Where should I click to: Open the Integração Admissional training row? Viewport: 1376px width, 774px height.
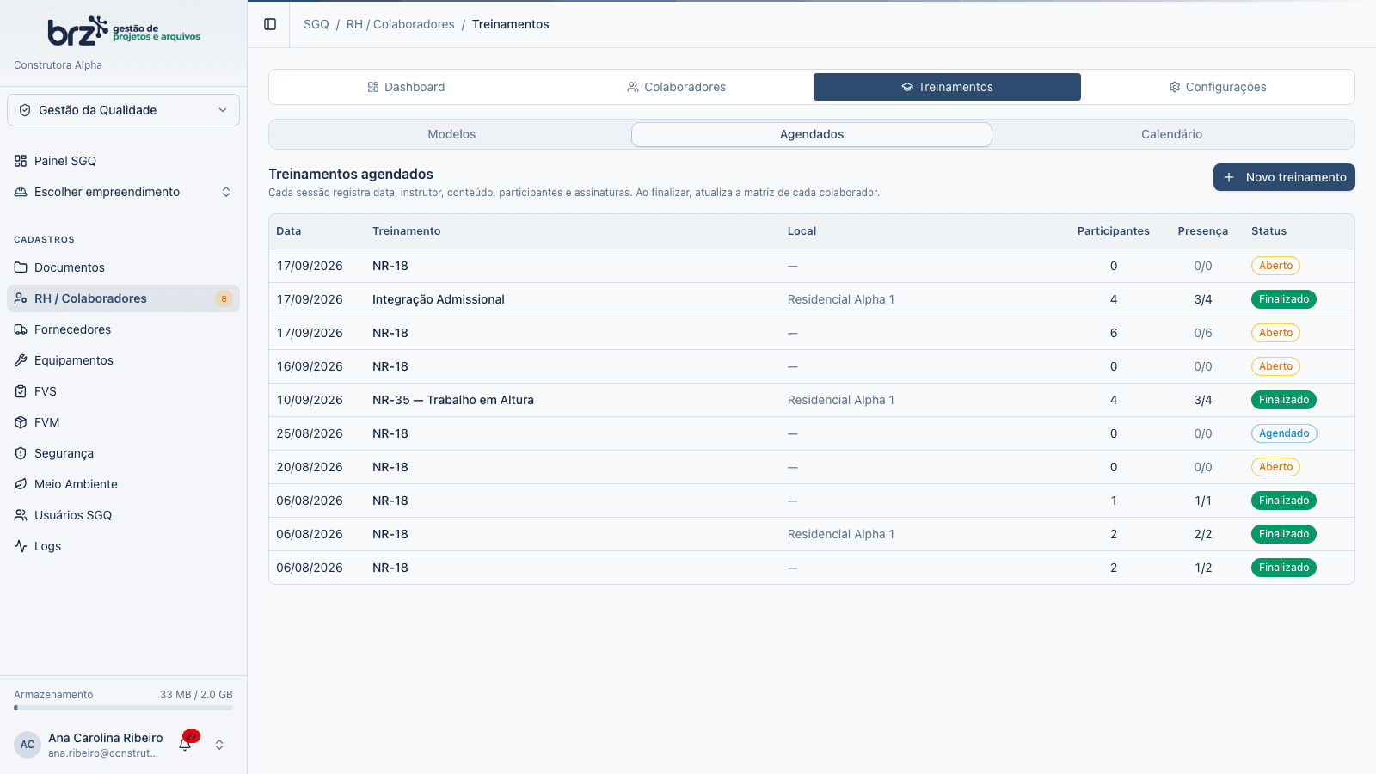(x=811, y=299)
